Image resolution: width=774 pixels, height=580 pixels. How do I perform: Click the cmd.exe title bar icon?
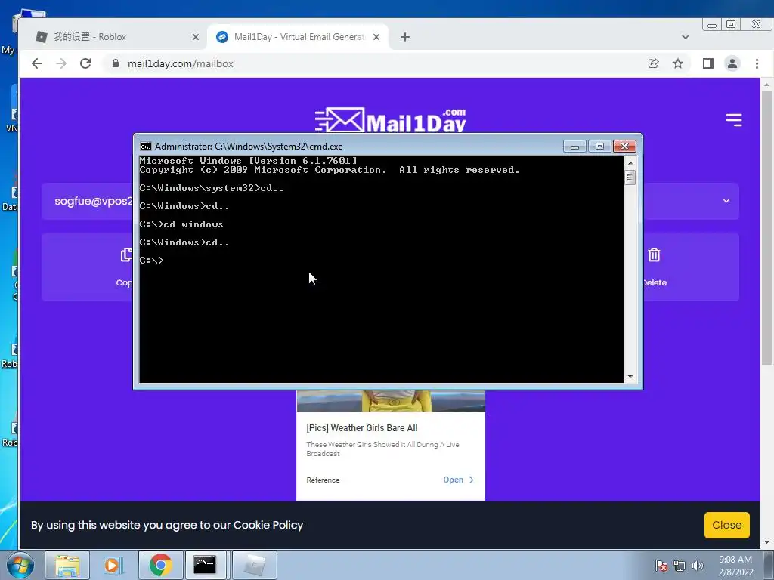coord(146,146)
